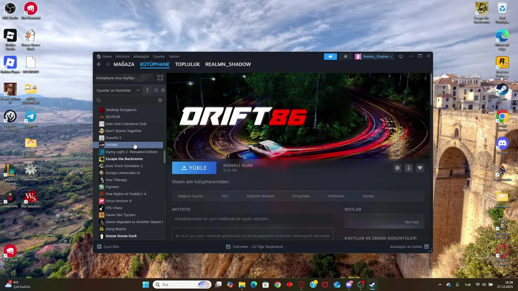Open advanced filter options icon
The width and height of the screenshot is (518, 291).
[x=160, y=100]
